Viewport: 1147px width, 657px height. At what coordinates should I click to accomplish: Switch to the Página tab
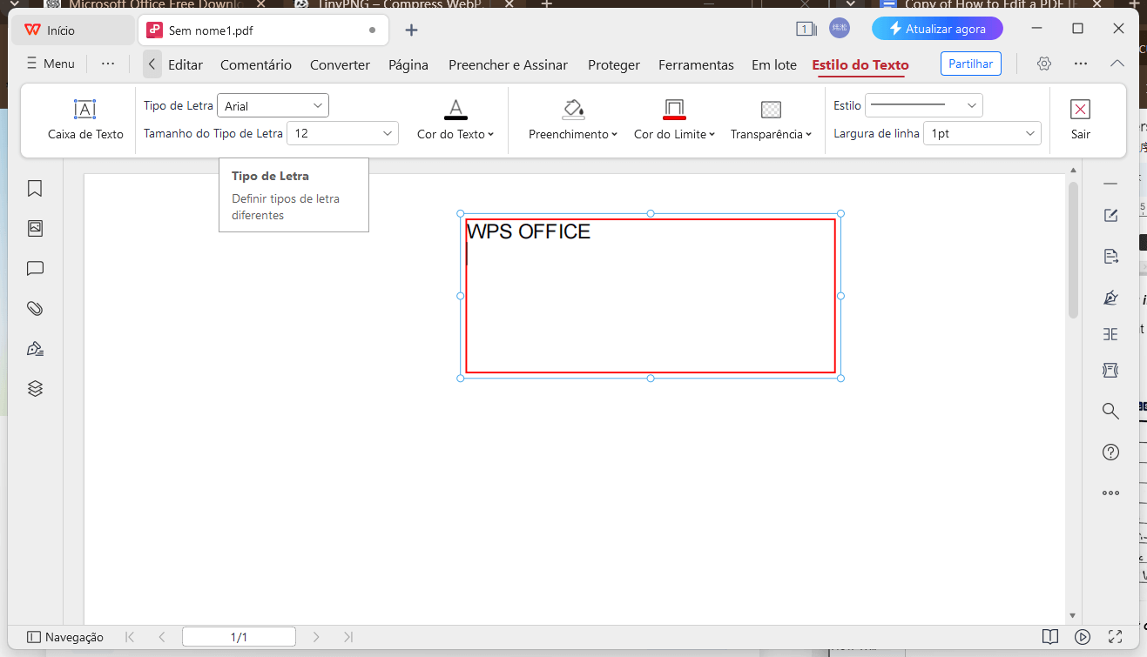click(408, 64)
